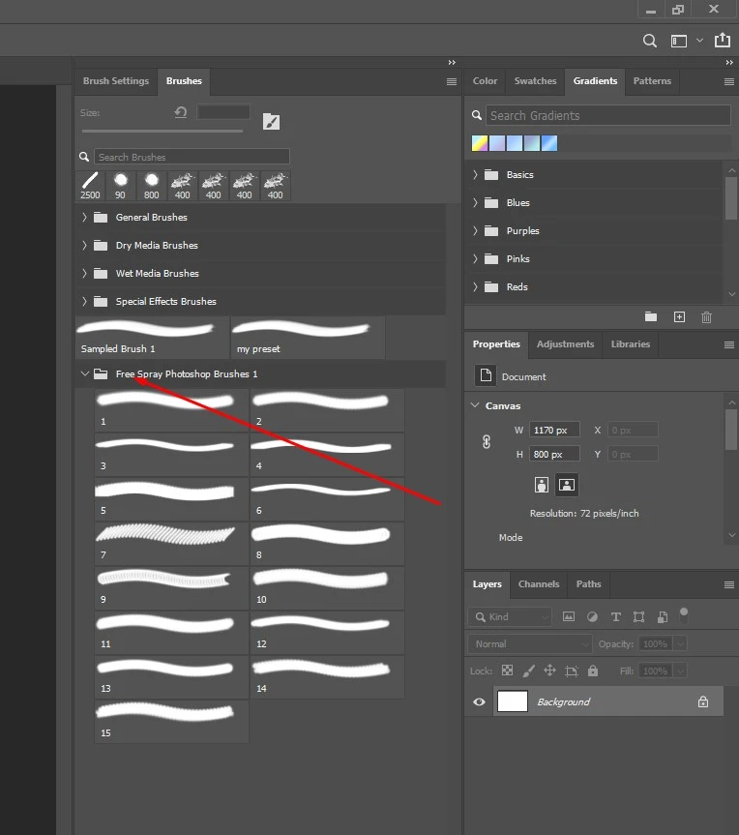Expand the General Brushes folder
The height and width of the screenshot is (835, 739).
coord(84,218)
